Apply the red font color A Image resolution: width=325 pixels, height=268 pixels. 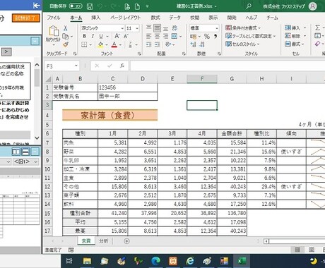click(114, 44)
